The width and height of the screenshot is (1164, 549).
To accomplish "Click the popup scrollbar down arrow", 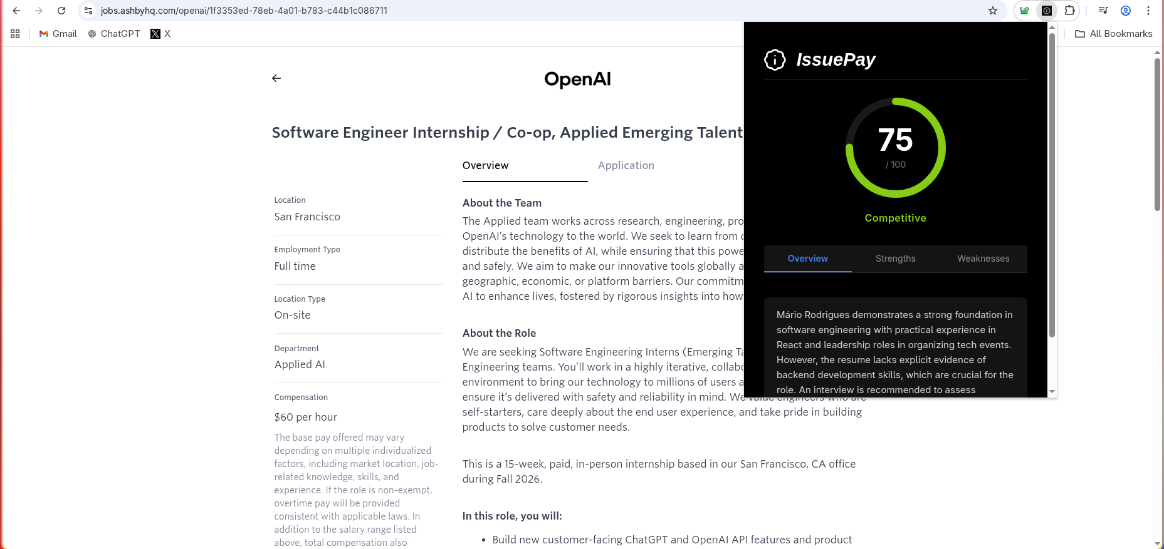I will (x=1052, y=392).
